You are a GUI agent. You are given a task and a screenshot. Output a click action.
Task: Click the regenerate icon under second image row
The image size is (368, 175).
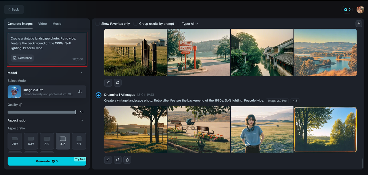pos(118,160)
